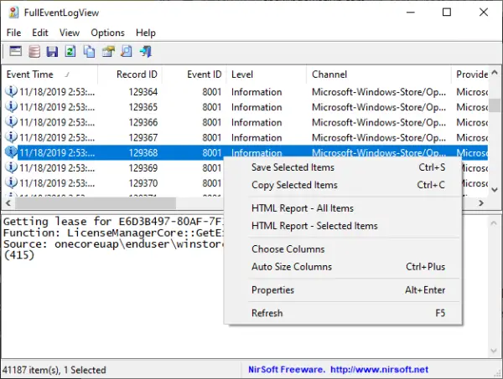
Task: Open the Options menu
Action: tap(107, 33)
